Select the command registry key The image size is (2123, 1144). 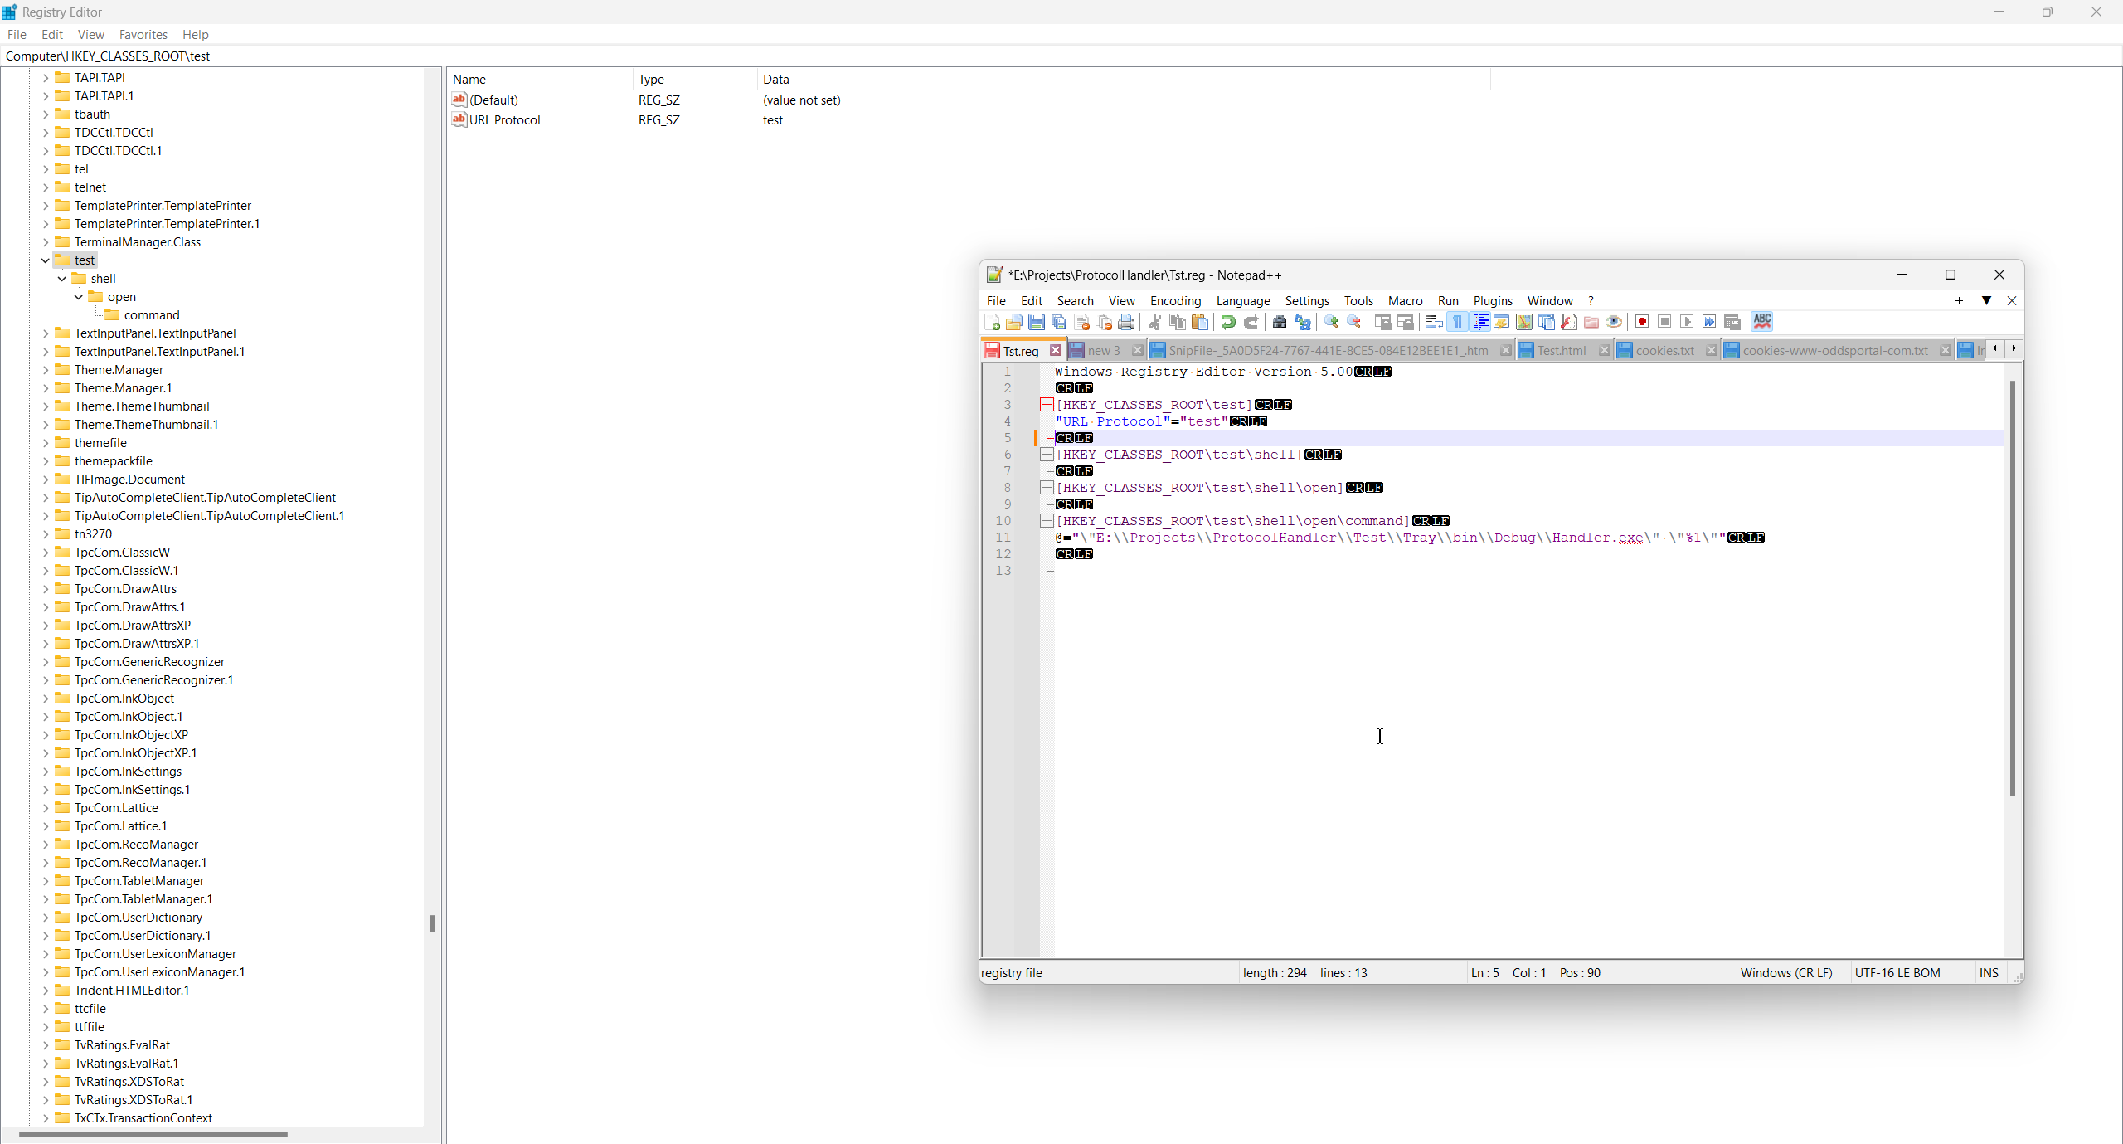click(x=151, y=315)
